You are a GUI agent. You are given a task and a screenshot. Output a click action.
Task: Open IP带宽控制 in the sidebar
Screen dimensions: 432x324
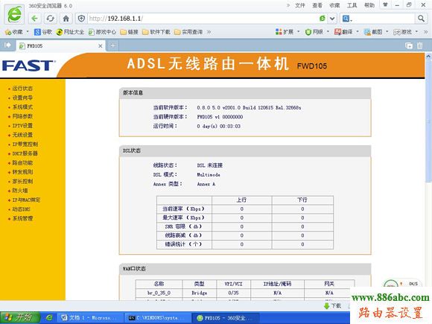tap(25, 144)
